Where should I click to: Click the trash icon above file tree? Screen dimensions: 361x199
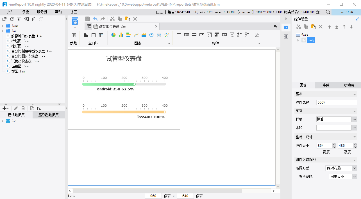(34, 19)
